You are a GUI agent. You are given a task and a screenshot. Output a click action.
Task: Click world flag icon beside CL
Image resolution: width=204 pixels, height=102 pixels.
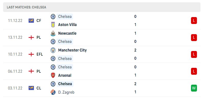click(31, 88)
